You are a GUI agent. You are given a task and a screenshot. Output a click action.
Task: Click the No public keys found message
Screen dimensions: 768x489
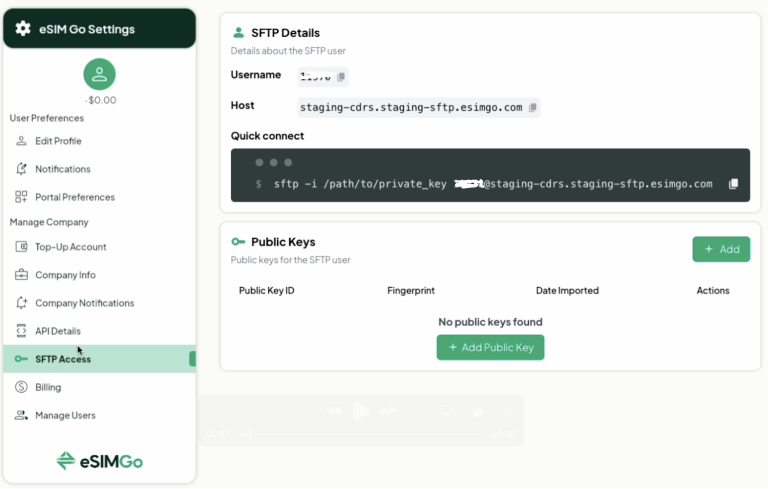490,322
